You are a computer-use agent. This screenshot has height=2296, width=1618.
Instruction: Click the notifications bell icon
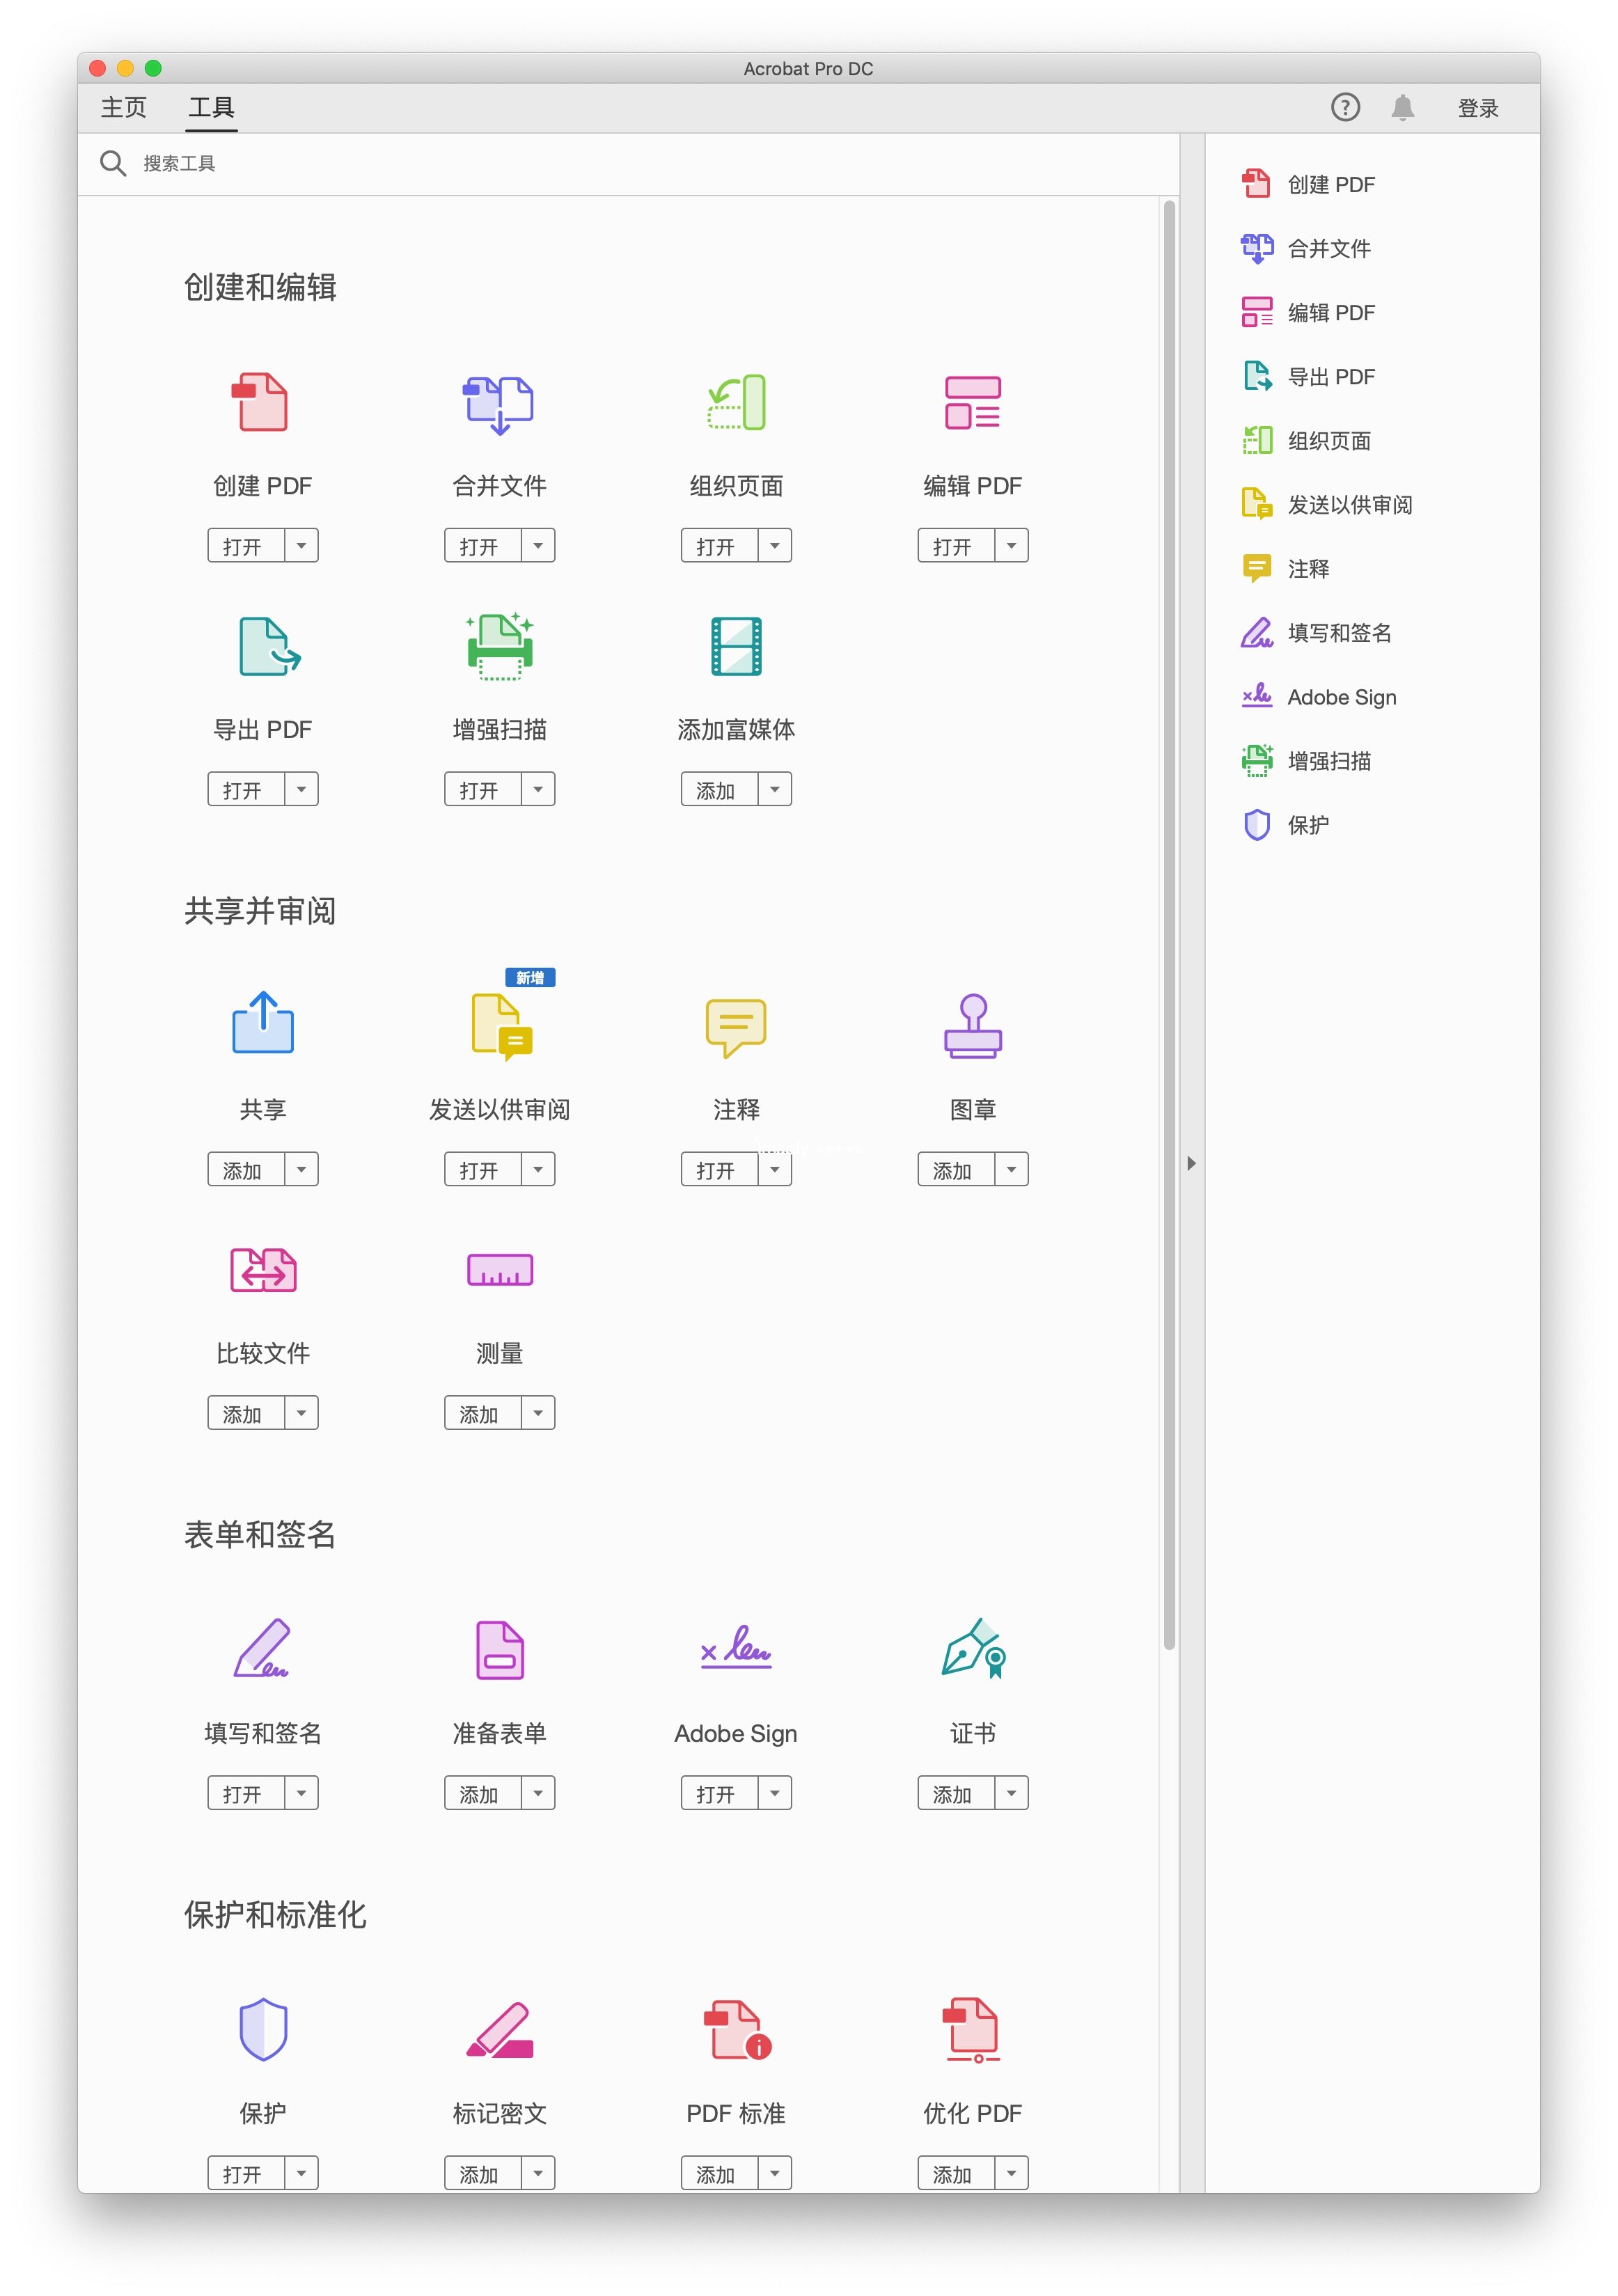pos(1403,107)
